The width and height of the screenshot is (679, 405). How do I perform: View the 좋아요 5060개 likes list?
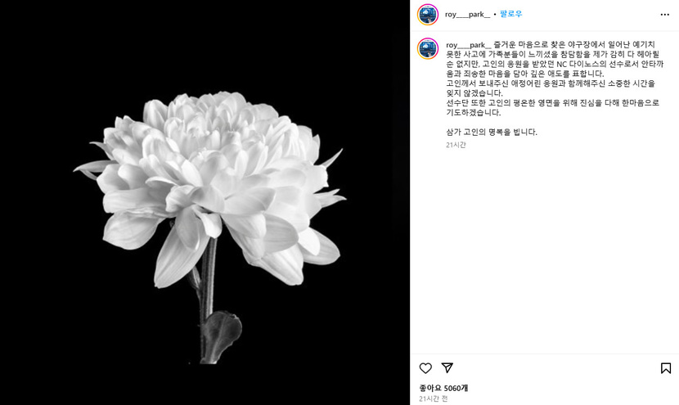(x=443, y=388)
